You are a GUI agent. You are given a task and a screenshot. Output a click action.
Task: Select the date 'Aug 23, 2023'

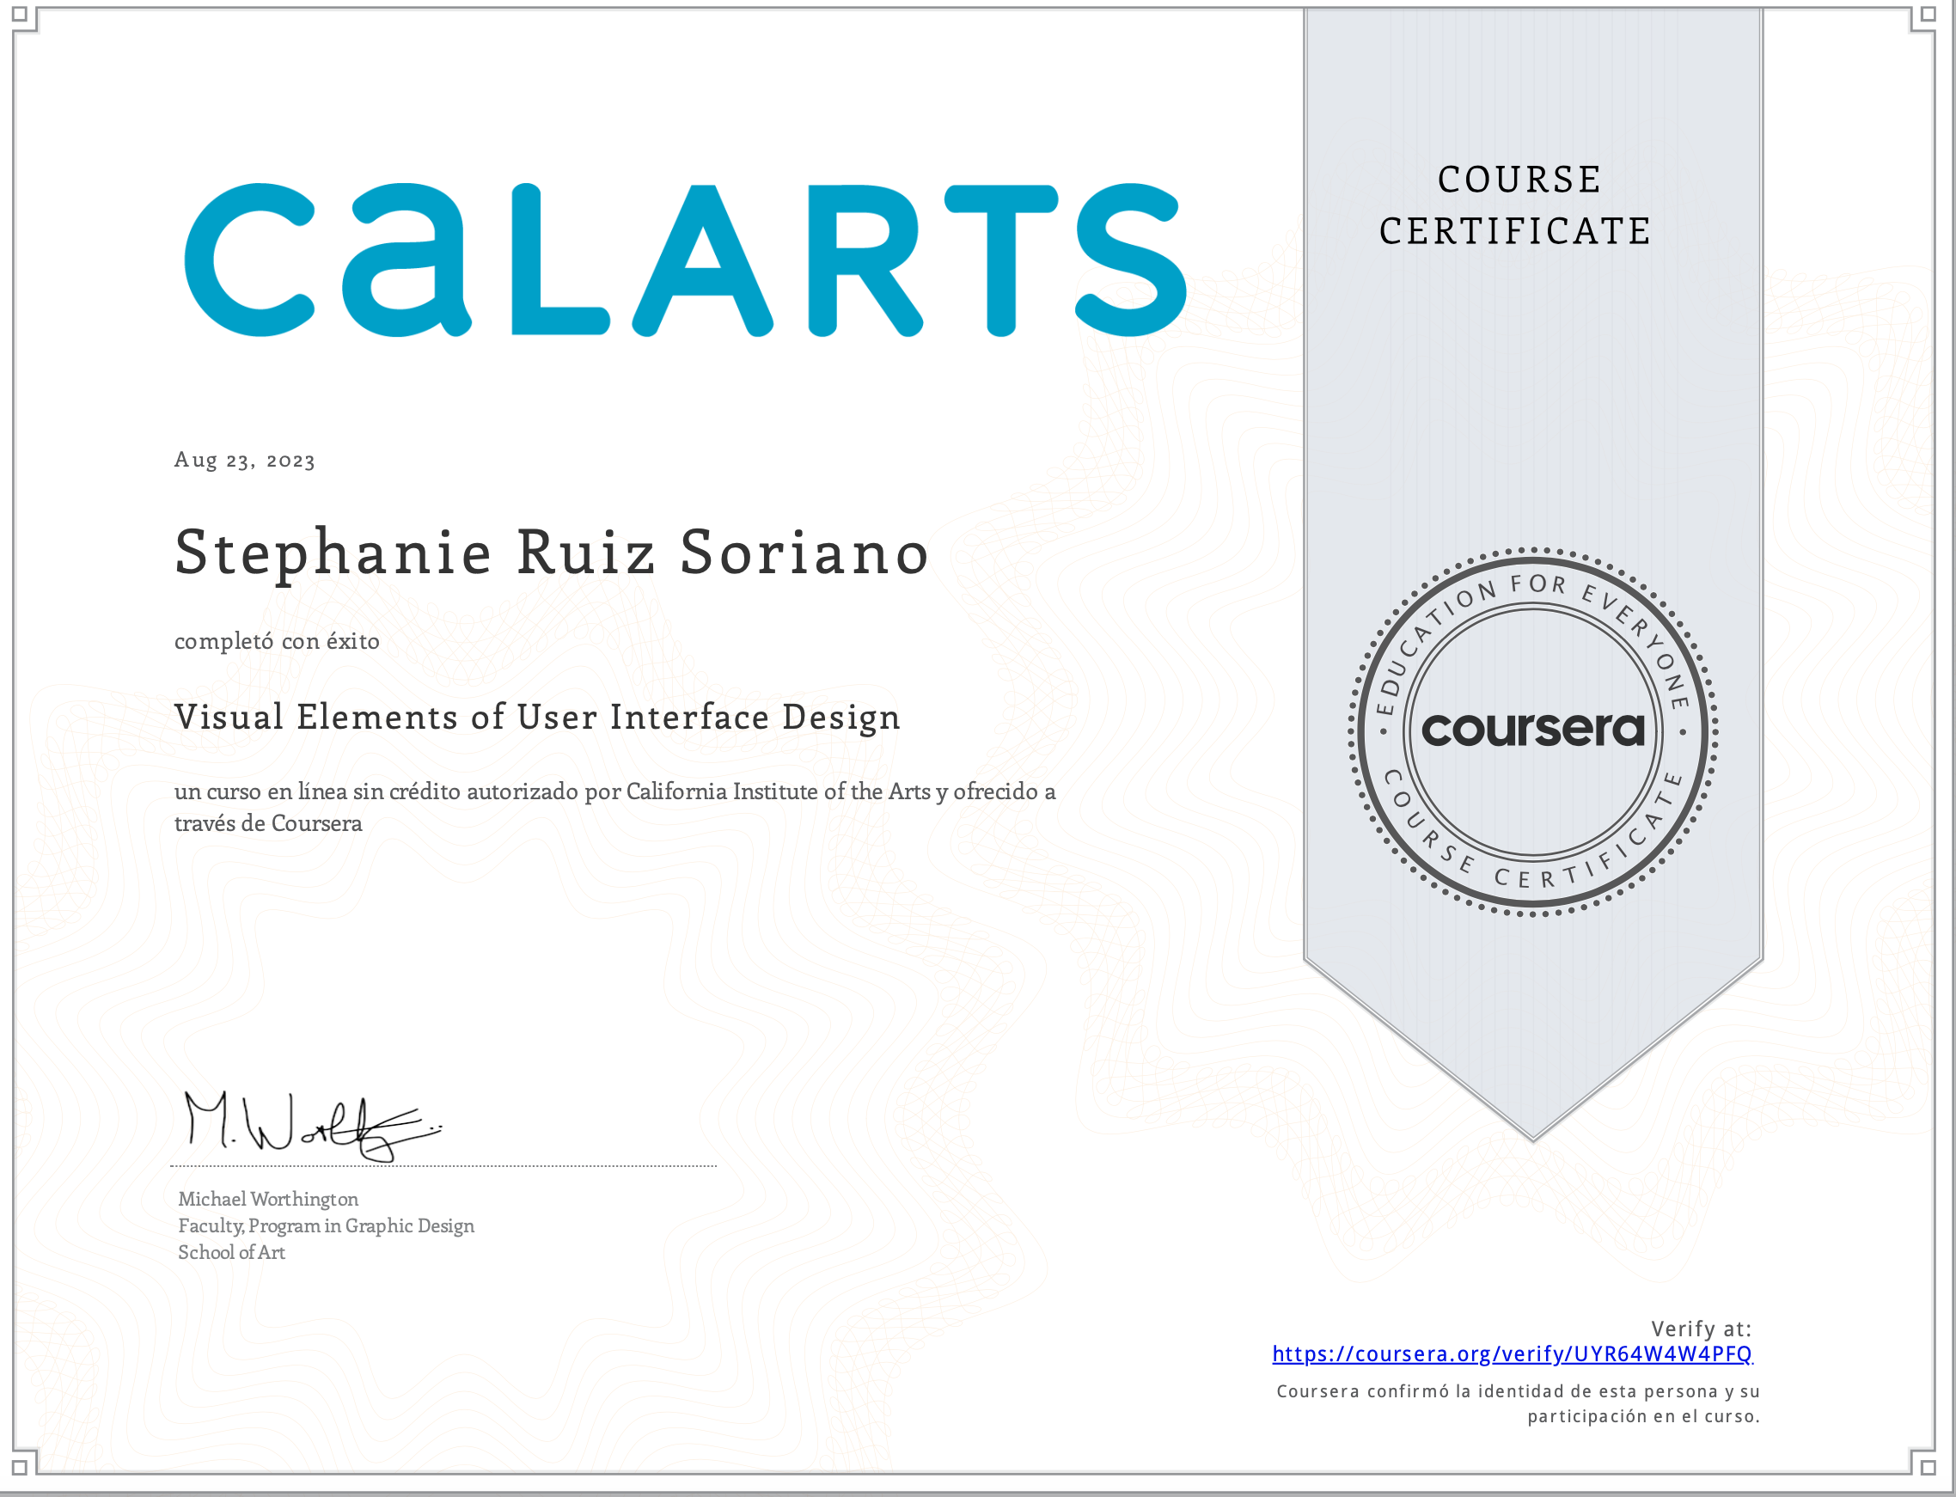tap(244, 460)
